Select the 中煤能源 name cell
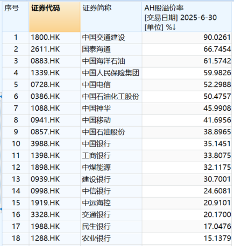The width and height of the screenshot is (234, 246). [111, 168]
